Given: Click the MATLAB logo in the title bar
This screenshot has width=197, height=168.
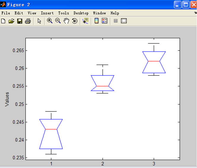Looking at the screenshot, I should pyautogui.click(x=3, y=4).
